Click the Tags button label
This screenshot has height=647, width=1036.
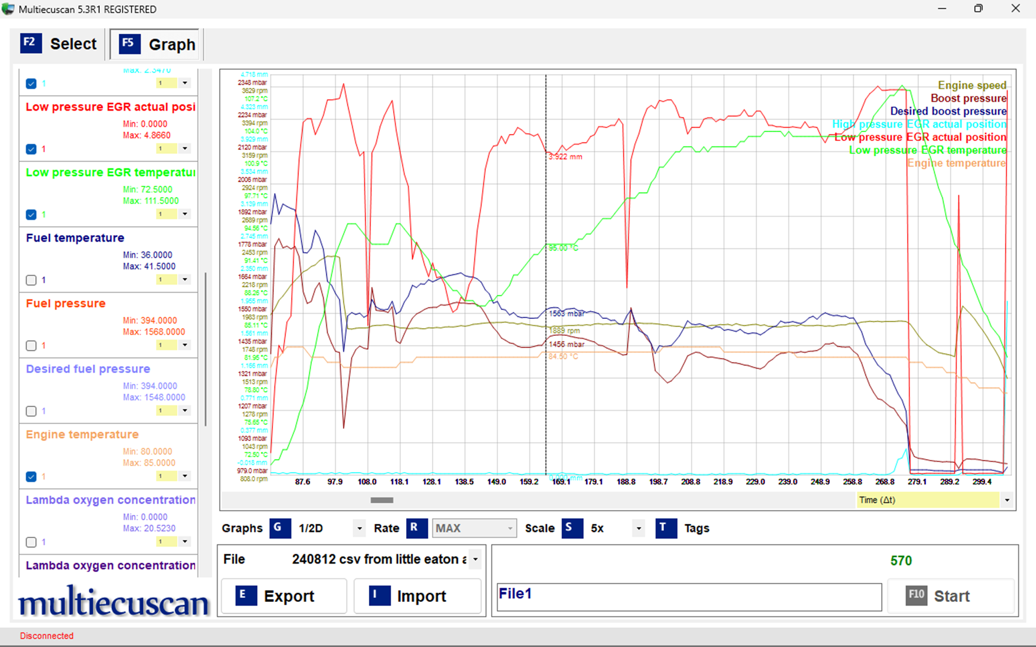pyautogui.click(x=697, y=528)
